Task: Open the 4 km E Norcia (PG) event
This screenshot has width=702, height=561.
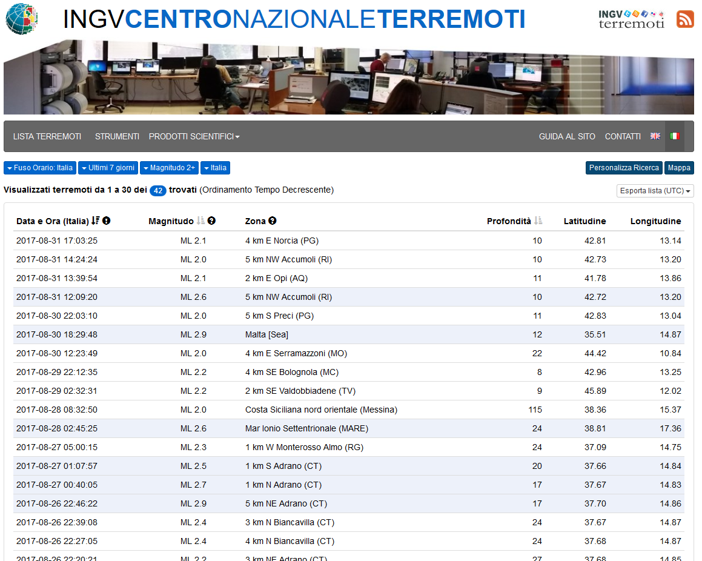Action: click(282, 241)
